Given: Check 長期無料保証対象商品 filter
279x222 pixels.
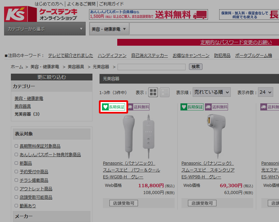Looking at the screenshot, I should click(x=16, y=146).
